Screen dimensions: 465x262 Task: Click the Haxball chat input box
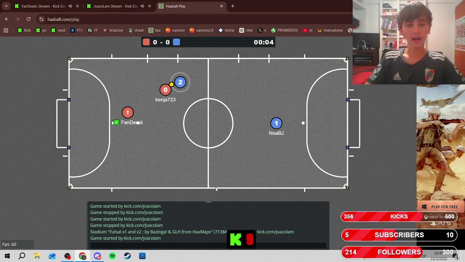pyautogui.click(x=208, y=246)
